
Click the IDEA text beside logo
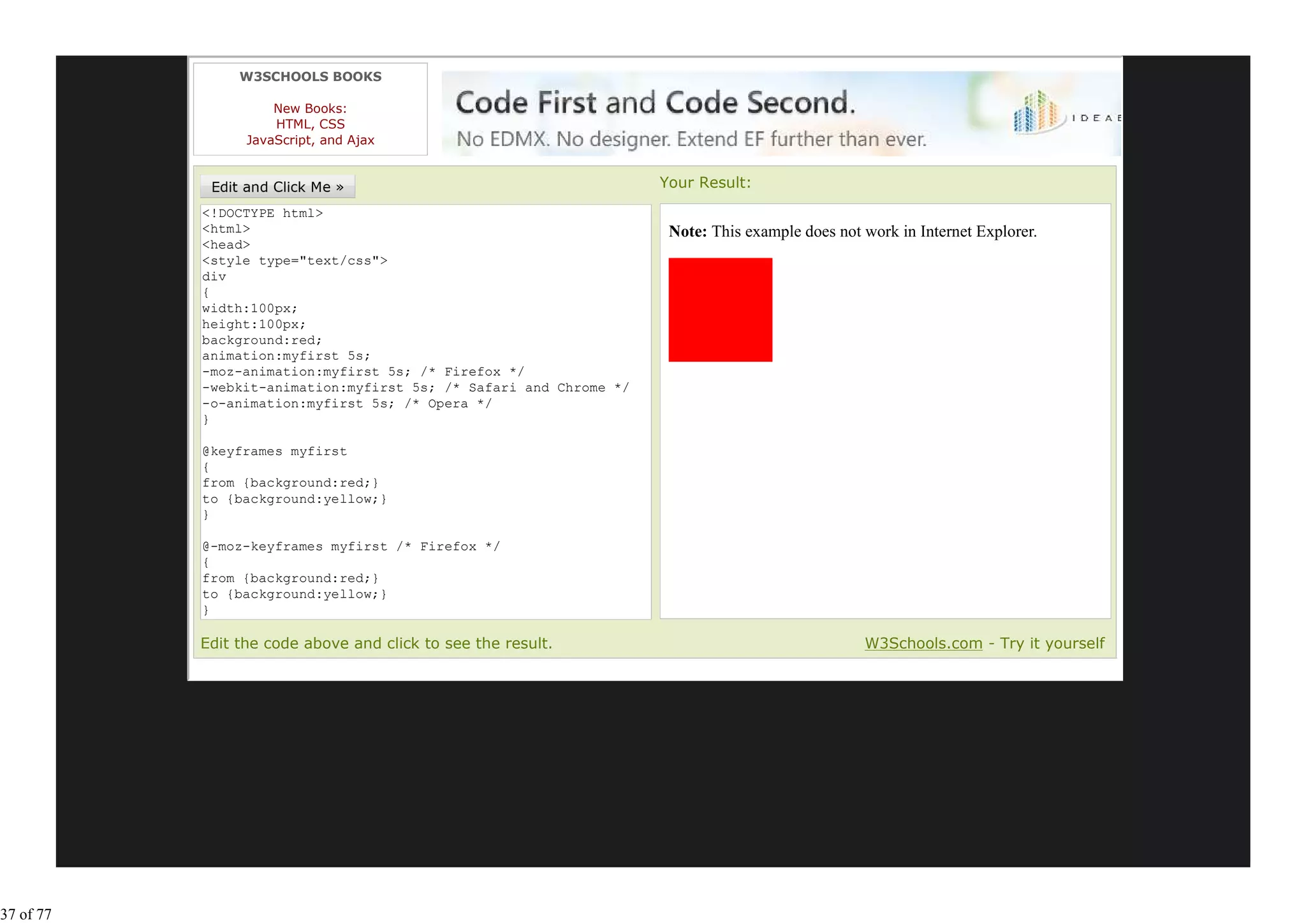coord(1095,118)
